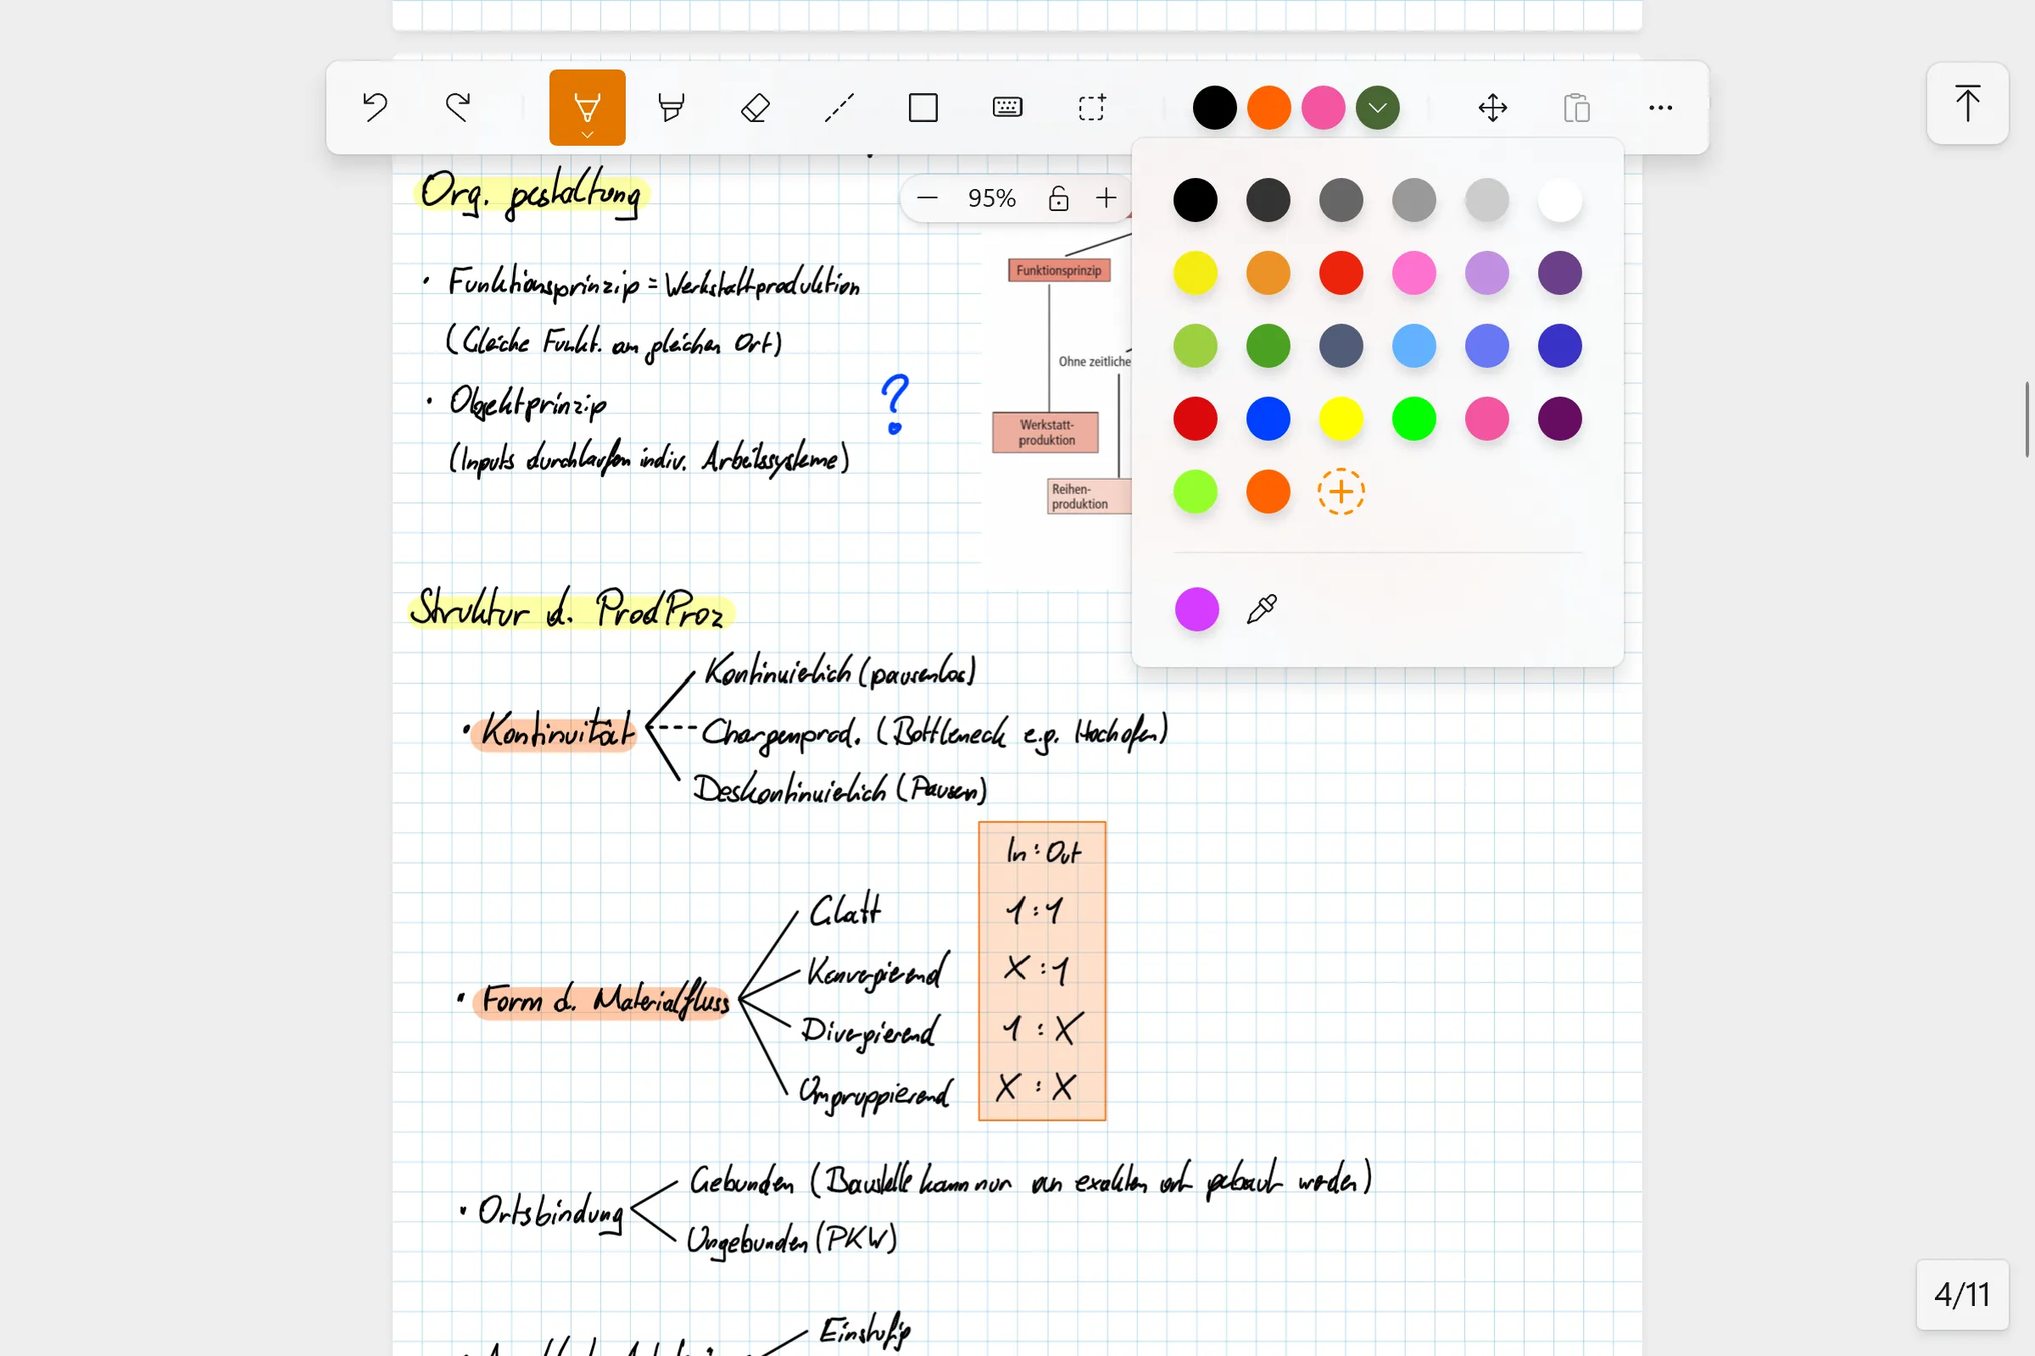The height and width of the screenshot is (1356, 2035).
Task: Click the Werkstatt-produktion diagram box
Action: (x=1045, y=432)
